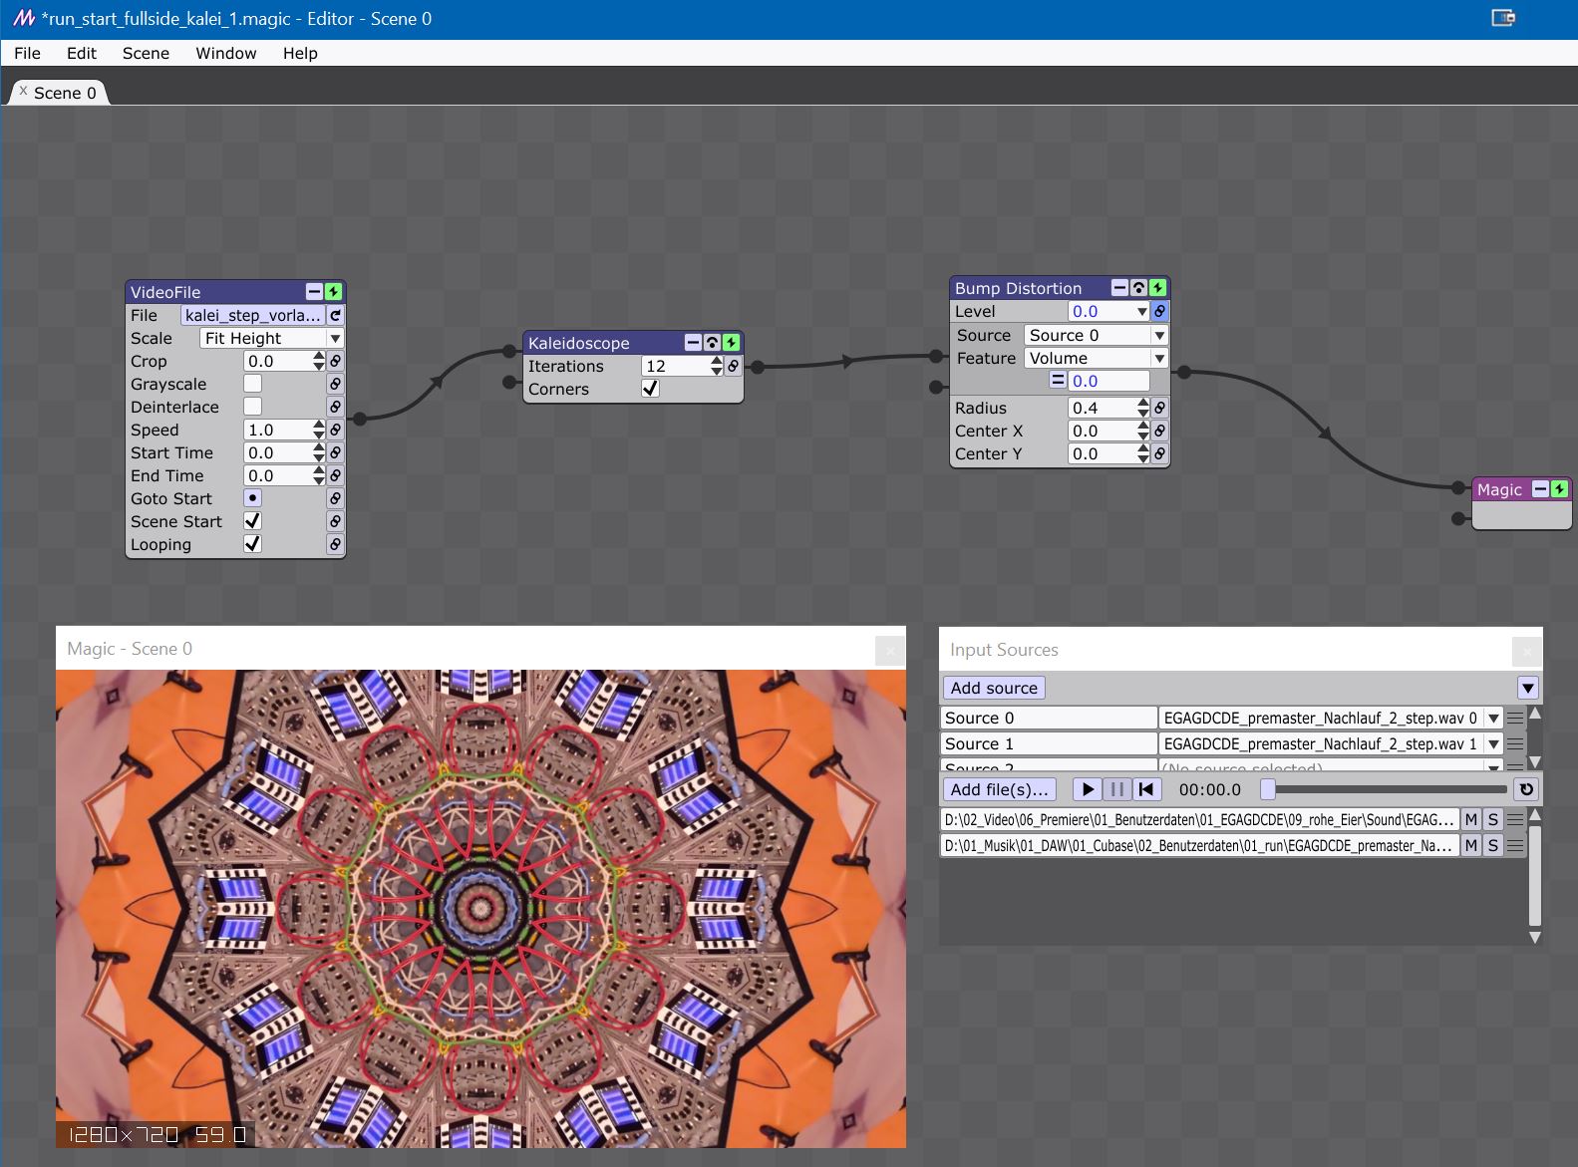
Task: Click the link icon next to Start Time
Action: 336,452
